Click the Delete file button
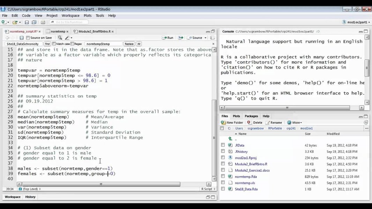This screenshot has height=209, width=372. (255, 123)
